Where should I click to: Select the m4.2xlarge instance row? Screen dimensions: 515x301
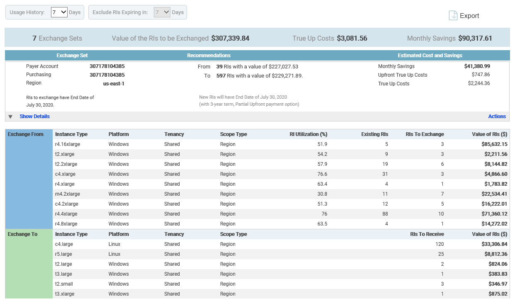click(68, 194)
